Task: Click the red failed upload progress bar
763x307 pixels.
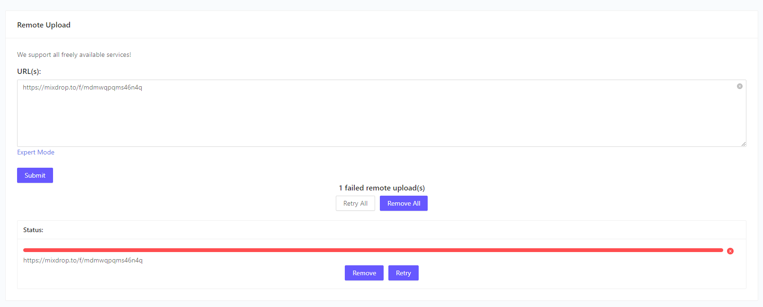Action: [373, 250]
